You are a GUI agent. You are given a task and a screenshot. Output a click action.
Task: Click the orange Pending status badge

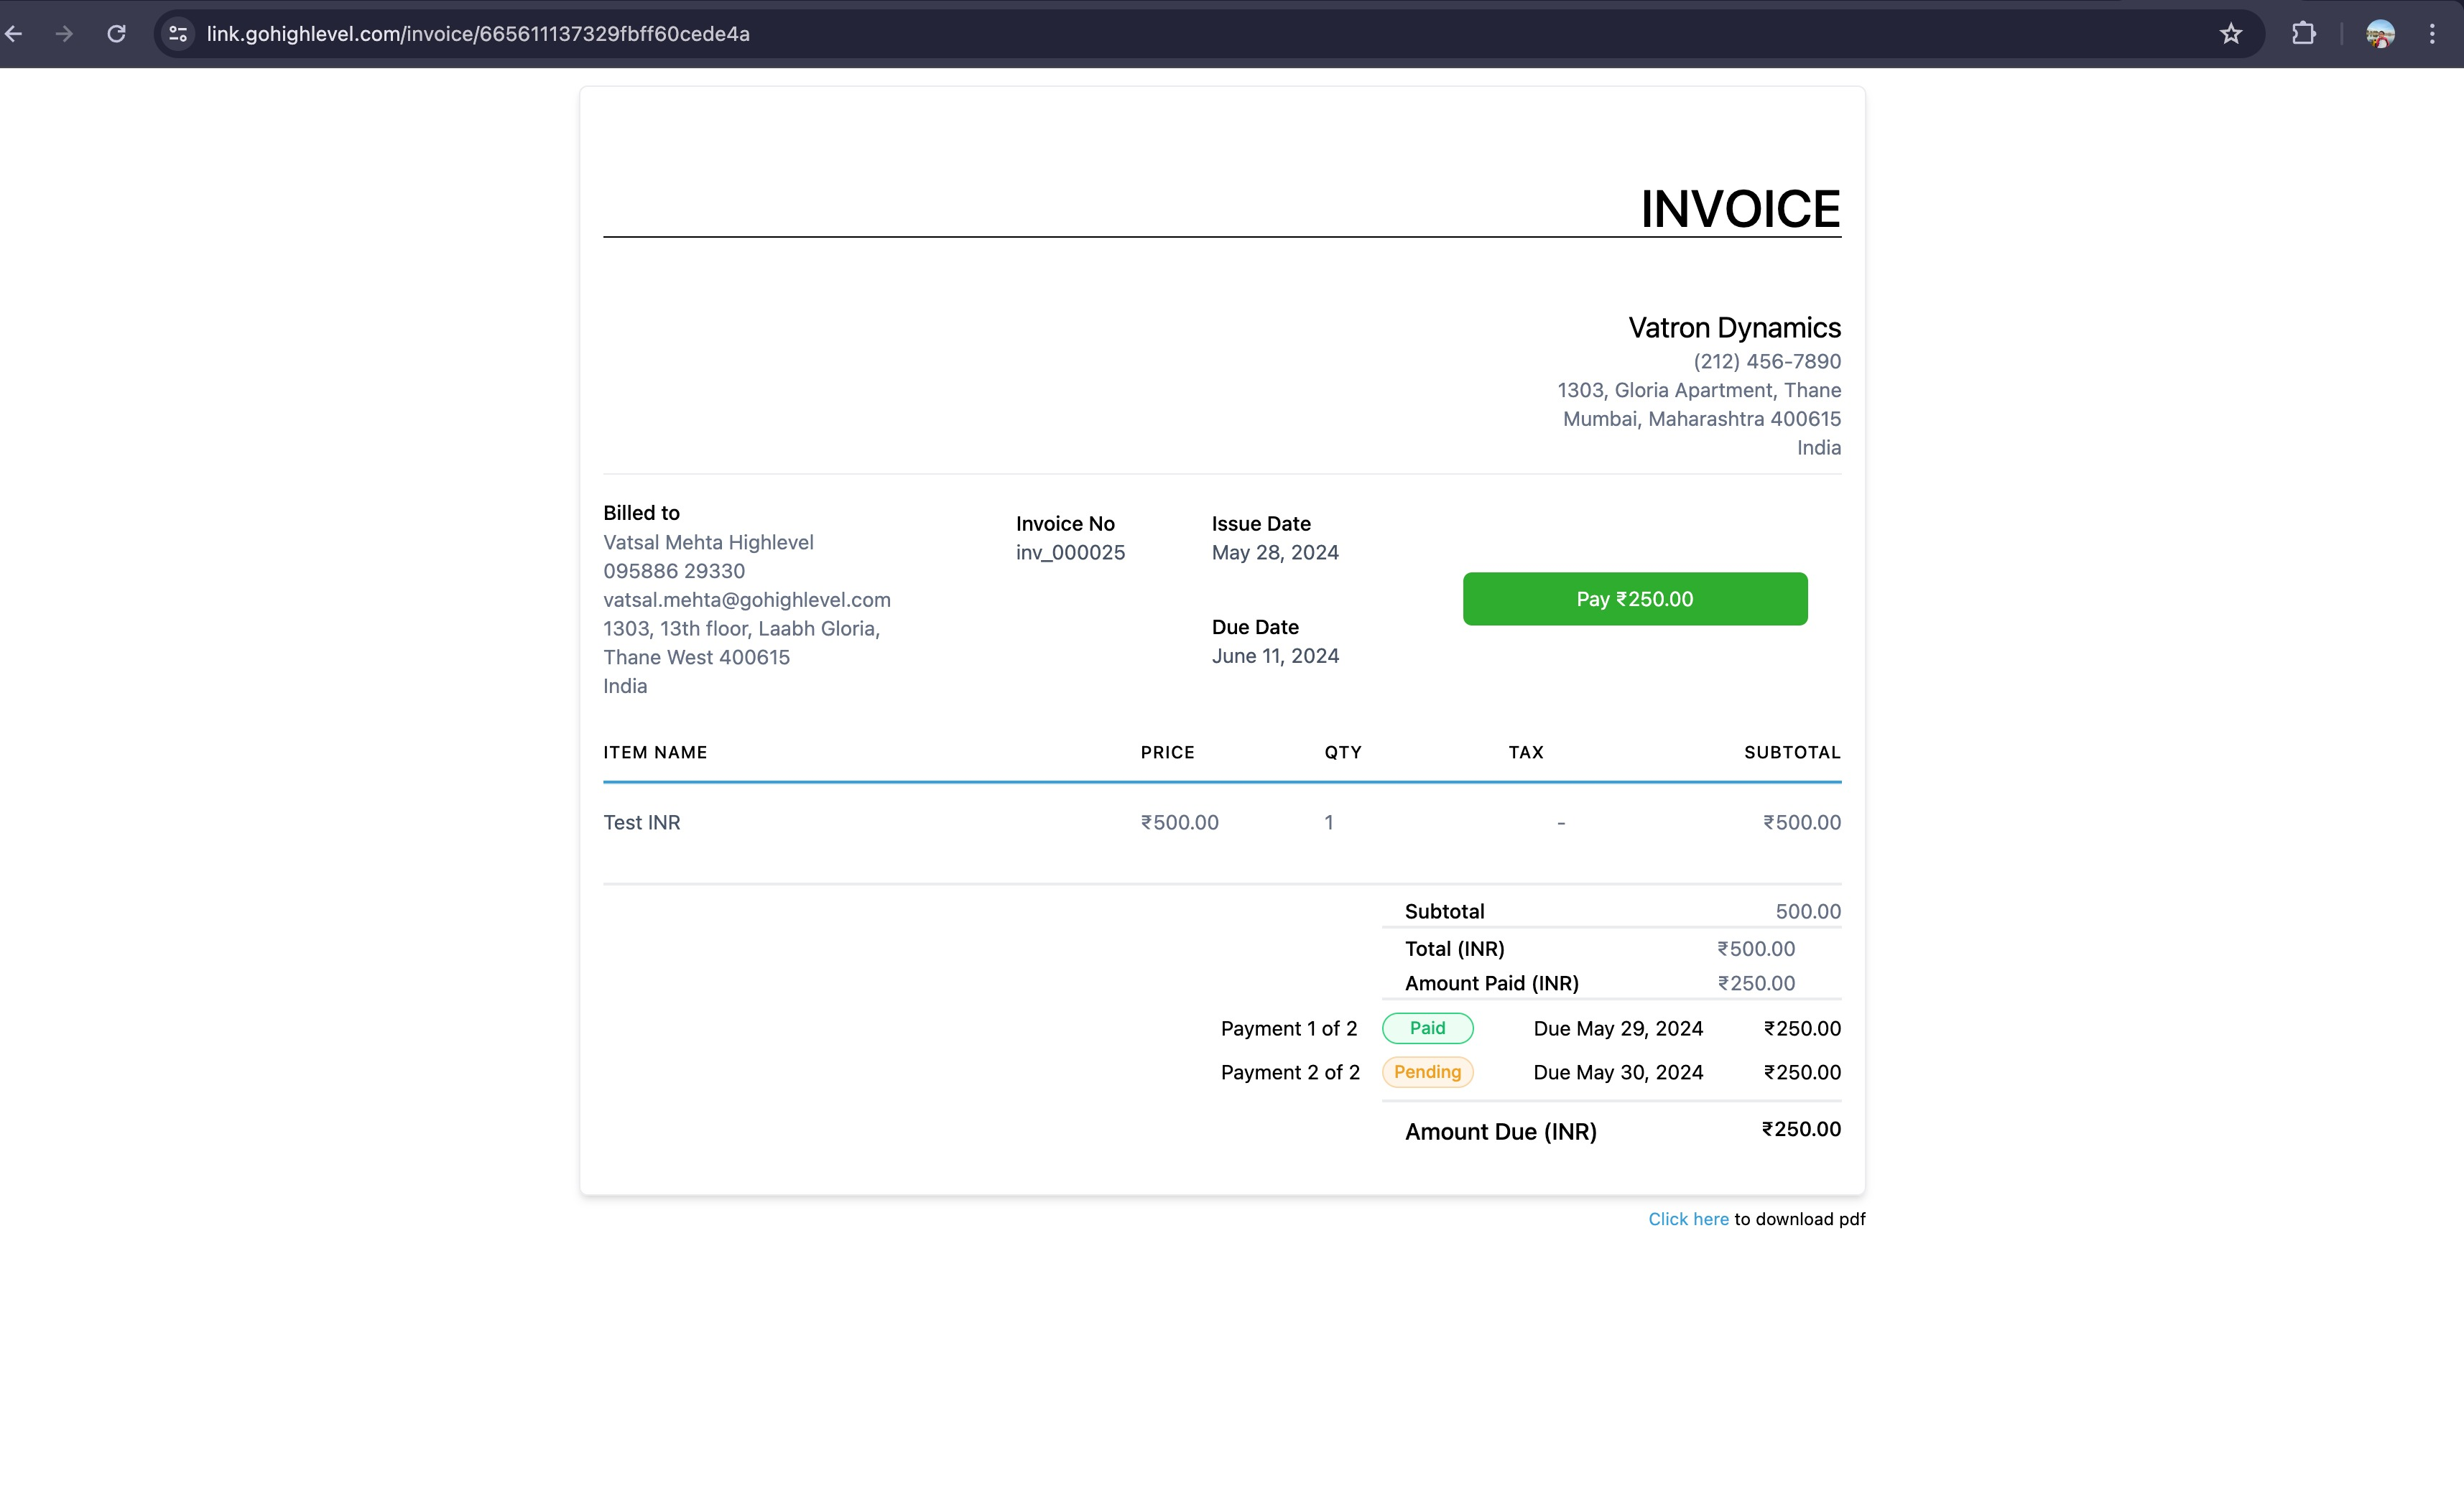coord(1427,1072)
